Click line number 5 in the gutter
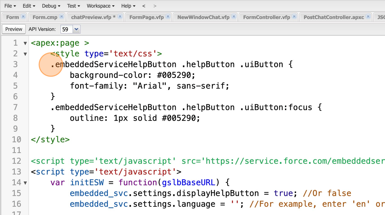 [15, 86]
